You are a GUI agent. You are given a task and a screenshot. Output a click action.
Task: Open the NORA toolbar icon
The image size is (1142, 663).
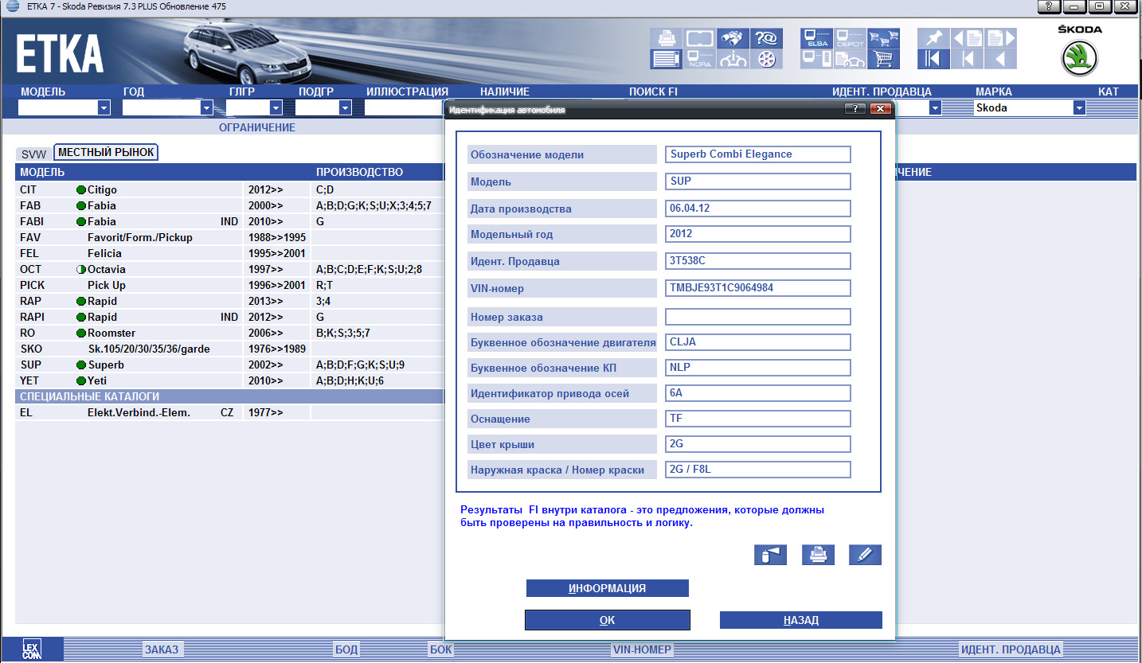tap(700, 59)
